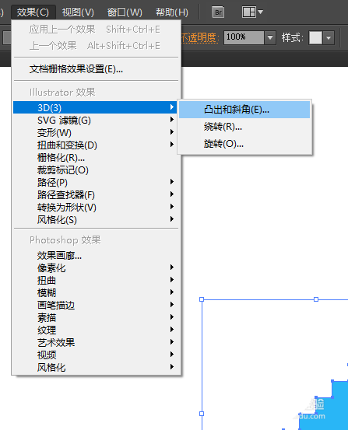The image size is (348, 430).
Task: Choose 凸出和斜角(E)... in the 3D submenu
Action: coord(244,110)
